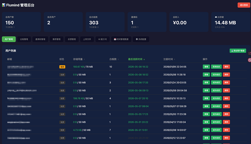Click 设为会员 for user registered 2026/02/06 14:03:07

tap(216, 130)
